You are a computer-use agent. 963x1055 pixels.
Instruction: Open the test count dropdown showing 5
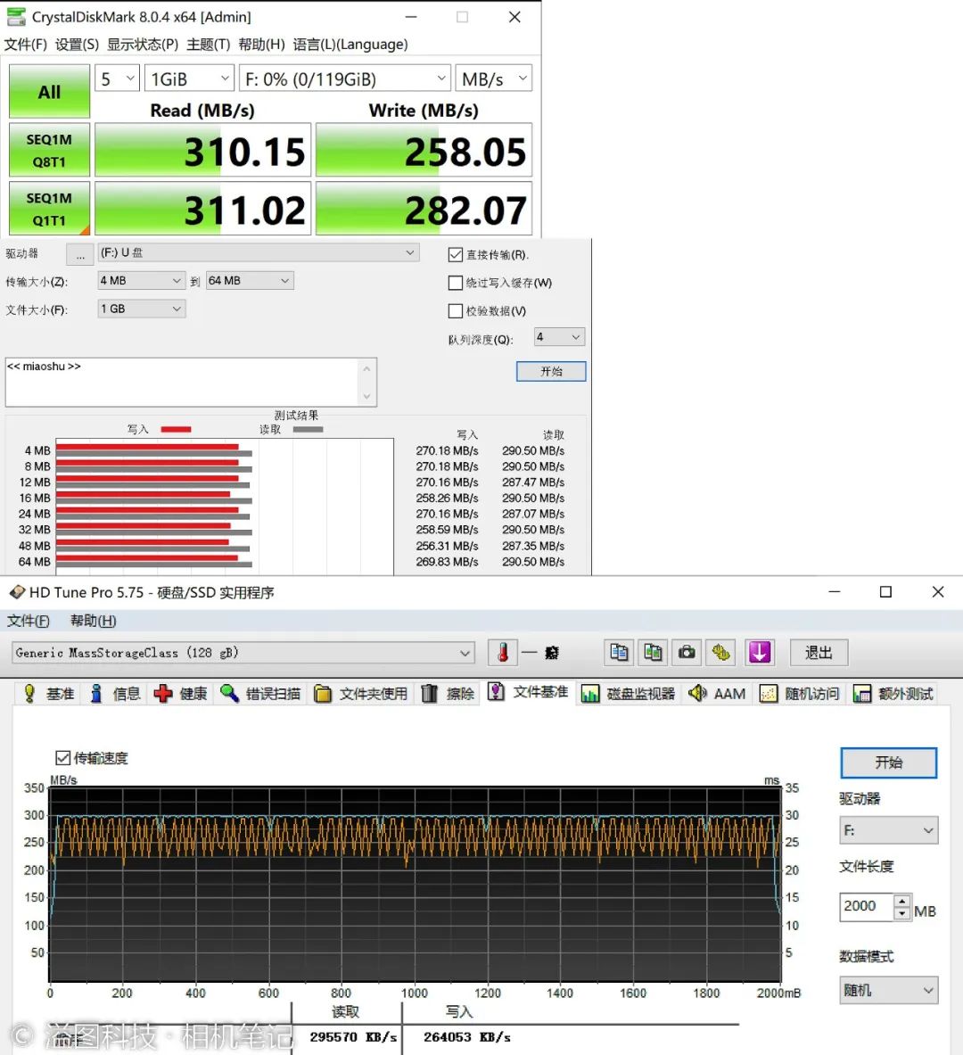(117, 78)
